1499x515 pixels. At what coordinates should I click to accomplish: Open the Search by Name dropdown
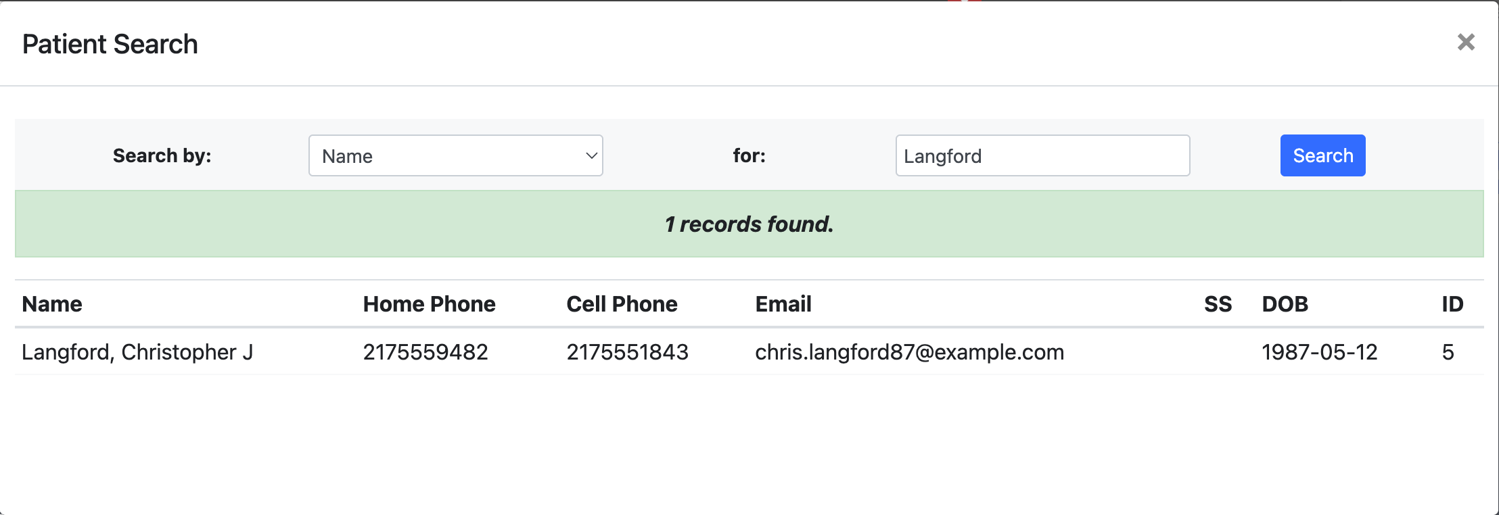pos(455,155)
